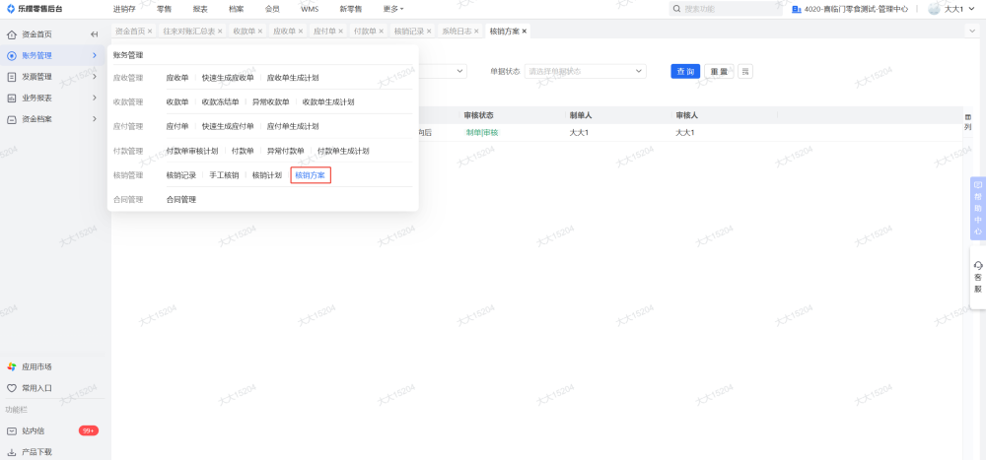Open the 客服 headset support widget
This screenshot has height=460, width=986.
point(978,277)
